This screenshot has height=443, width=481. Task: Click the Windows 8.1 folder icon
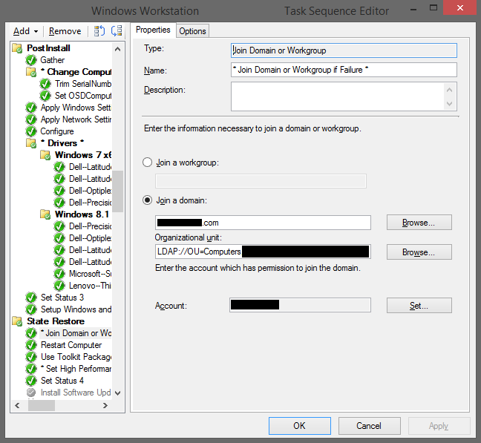click(x=45, y=214)
